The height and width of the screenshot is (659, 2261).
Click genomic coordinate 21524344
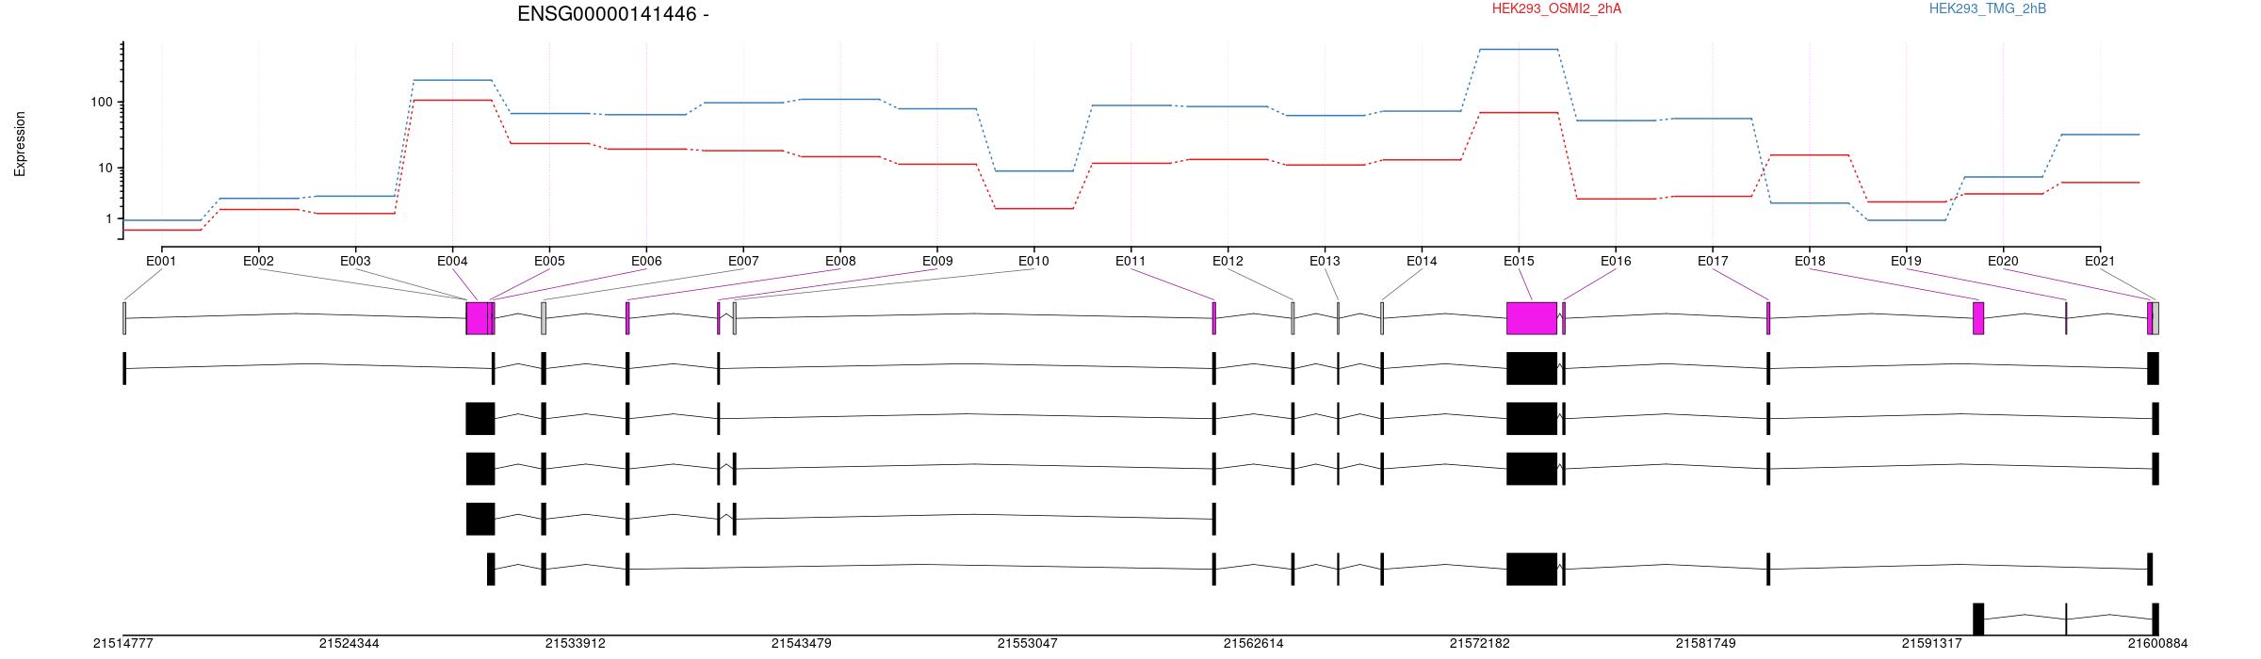[x=349, y=644]
